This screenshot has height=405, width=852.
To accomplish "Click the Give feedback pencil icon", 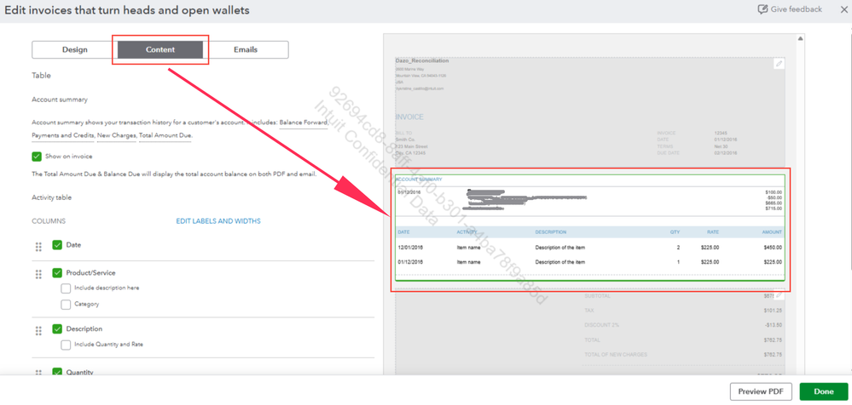I will pyautogui.click(x=762, y=9).
